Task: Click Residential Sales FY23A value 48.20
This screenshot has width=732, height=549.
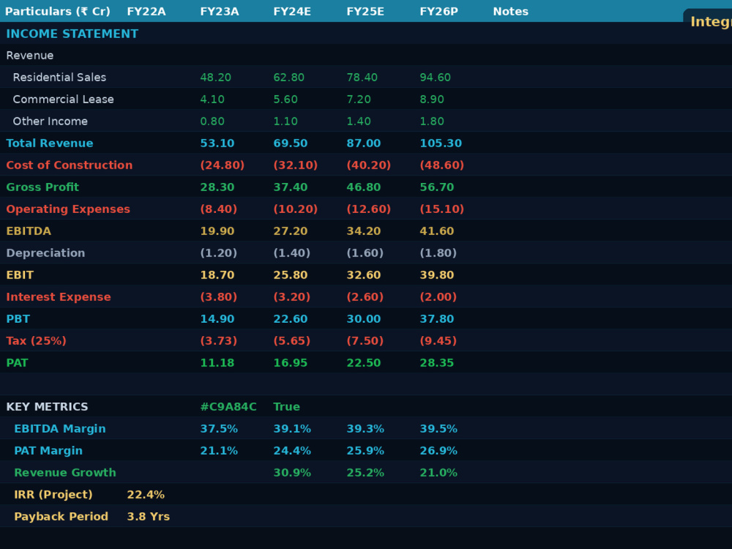Action: [216, 78]
